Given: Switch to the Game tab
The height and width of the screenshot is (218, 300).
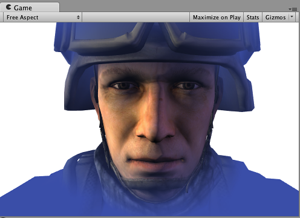Looking at the screenshot, I should 30,7.
